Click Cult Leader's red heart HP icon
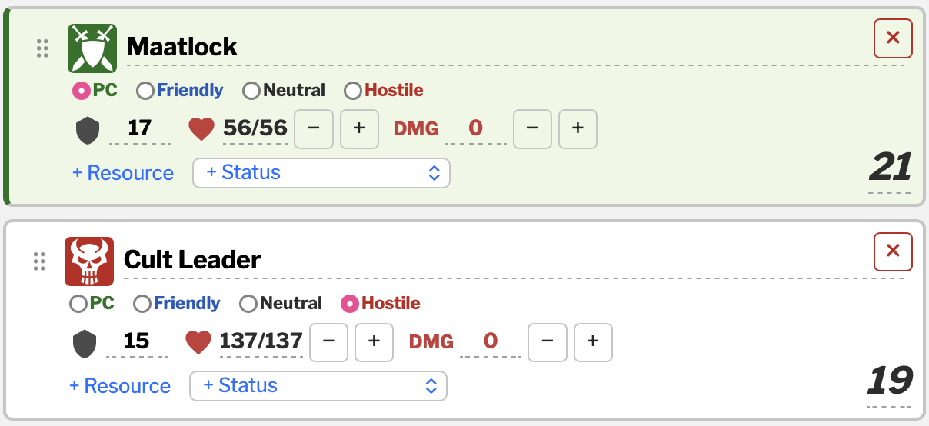Image resolution: width=929 pixels, height=426 pixels. pyautogui.click(x=198, y=342)
